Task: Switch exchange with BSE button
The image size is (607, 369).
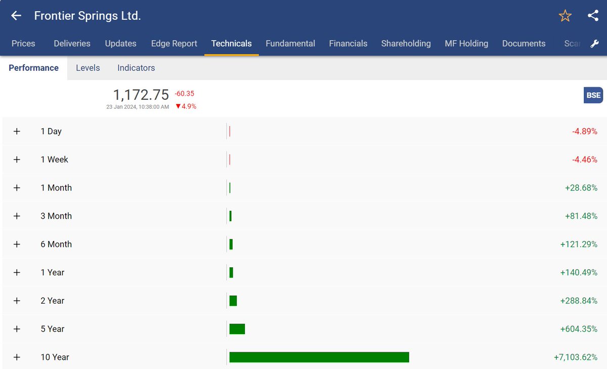Action: pyautogui.click(x=593, y=95)
